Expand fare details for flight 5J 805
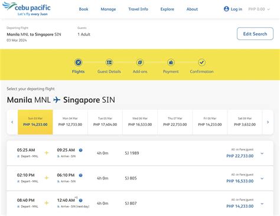280x216 pixels. click(x=262, y=178)
